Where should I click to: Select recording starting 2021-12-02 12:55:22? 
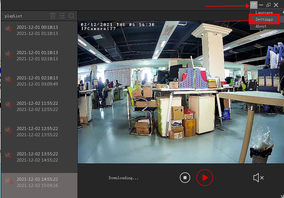coord(37,132)
